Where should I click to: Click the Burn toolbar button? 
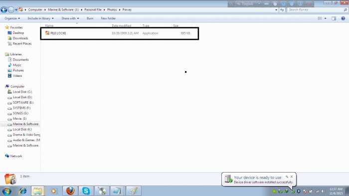point(90,18)
